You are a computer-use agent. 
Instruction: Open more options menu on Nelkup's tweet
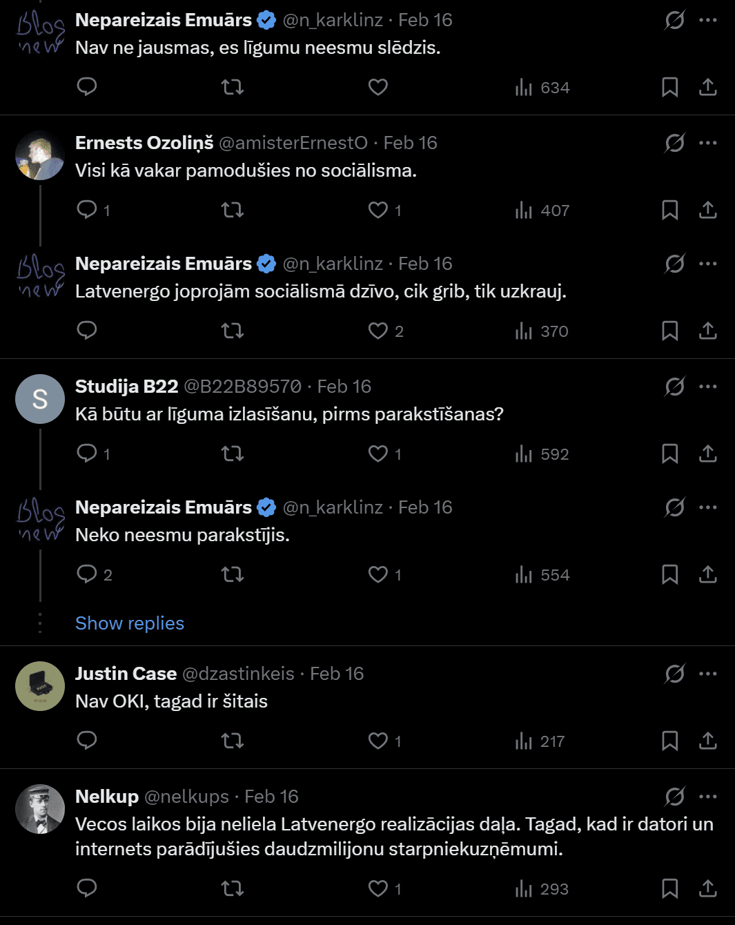pos(707,797)
